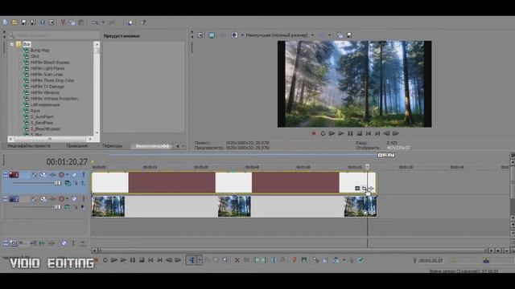
Task: Open the preview overlays dropdown arrow
Action: click(x=329, y=35)
